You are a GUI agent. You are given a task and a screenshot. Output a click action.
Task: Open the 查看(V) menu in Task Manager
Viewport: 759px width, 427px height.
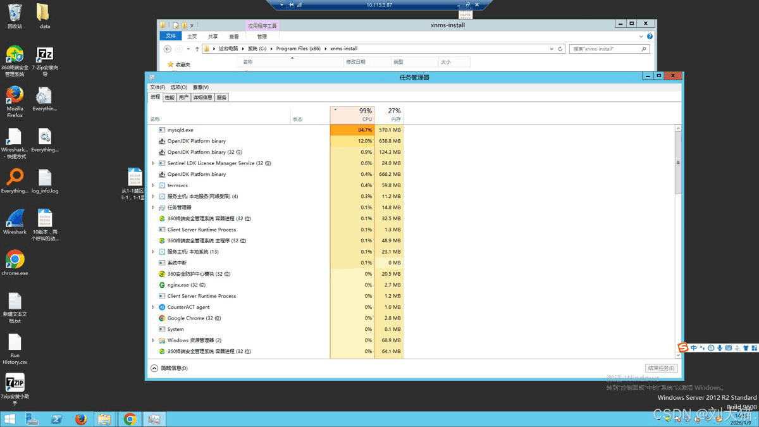tap(201, 87)
